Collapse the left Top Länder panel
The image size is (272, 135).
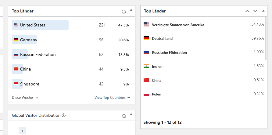tap(131, 10)
